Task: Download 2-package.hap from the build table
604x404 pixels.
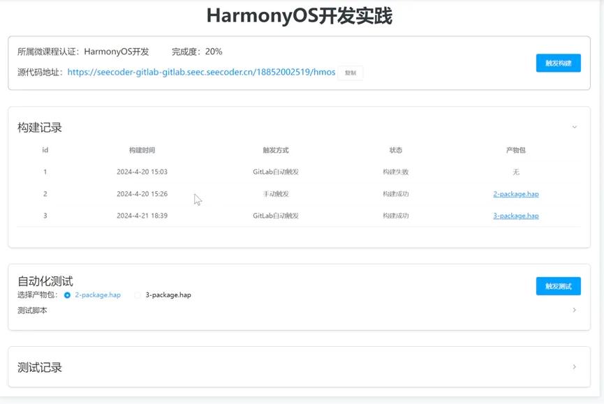Action: point(516,194)
